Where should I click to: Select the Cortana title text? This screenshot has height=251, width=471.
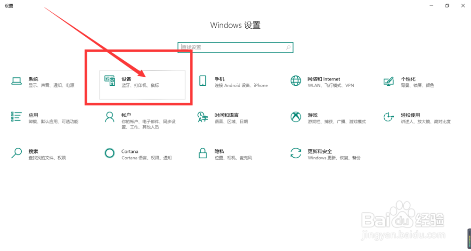130,151
